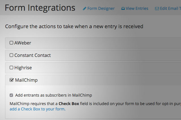Select the Highrise label text
Viewport: 181px width, 120px height.
click(x=23, y=68)
